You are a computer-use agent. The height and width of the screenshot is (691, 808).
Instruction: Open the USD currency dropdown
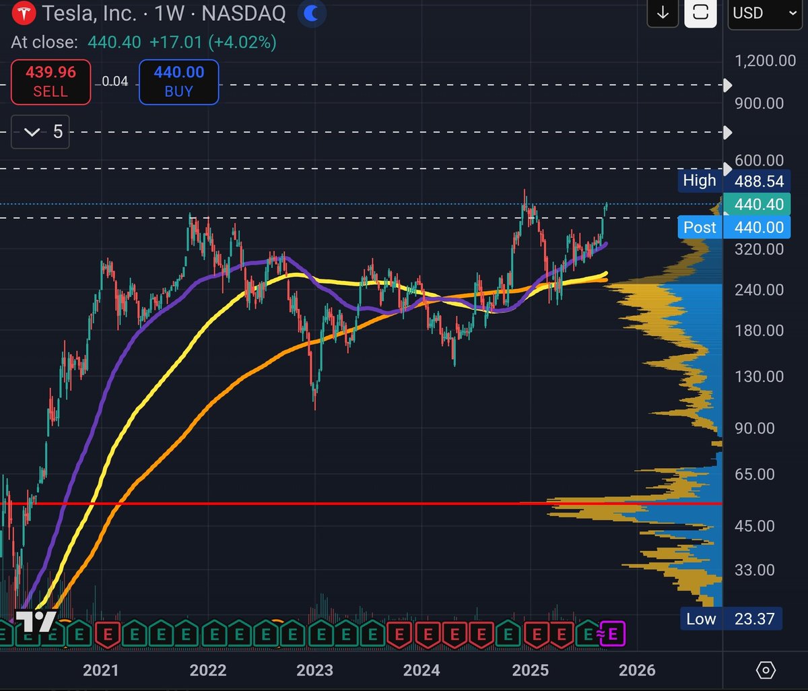pyautogui.click(x=764, y=13)
